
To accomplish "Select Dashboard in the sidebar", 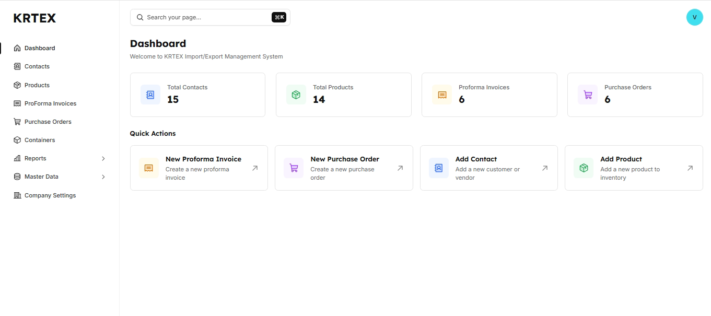I will point(40,48).
